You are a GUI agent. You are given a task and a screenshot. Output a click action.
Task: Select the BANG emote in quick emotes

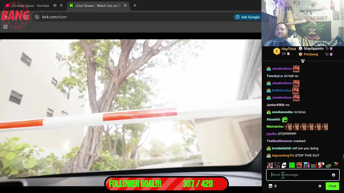click(x=292, y=165)
